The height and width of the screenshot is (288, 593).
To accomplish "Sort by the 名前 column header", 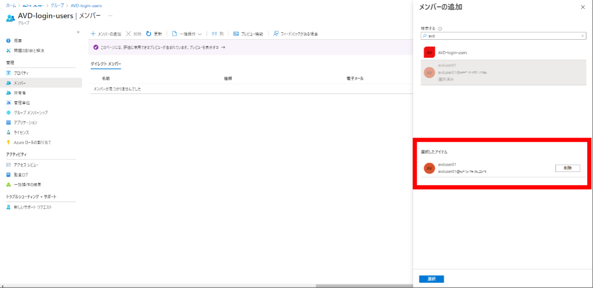I will (x=106, y=78).
